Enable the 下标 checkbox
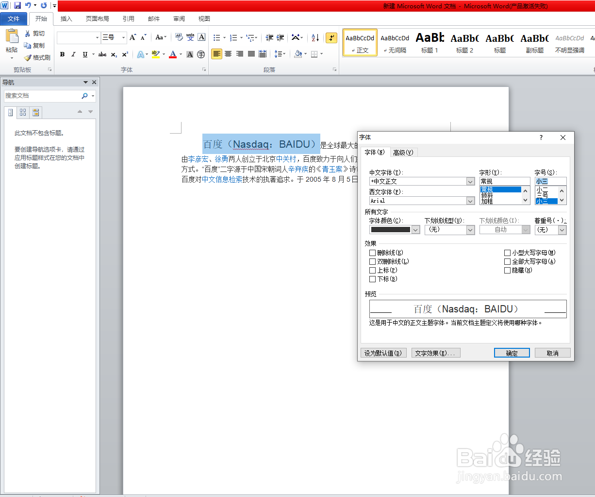 point(372,279)
